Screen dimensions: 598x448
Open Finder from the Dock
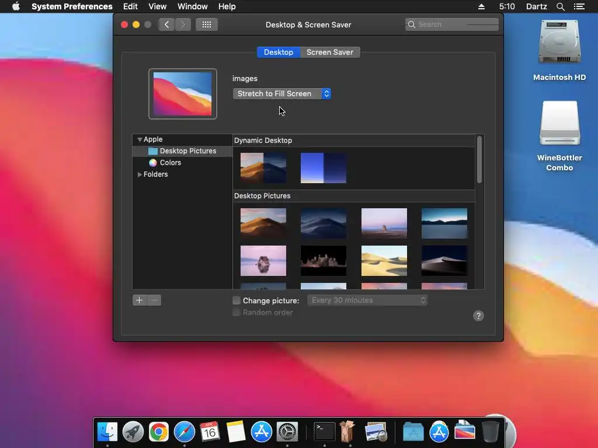tap(107, 431)
